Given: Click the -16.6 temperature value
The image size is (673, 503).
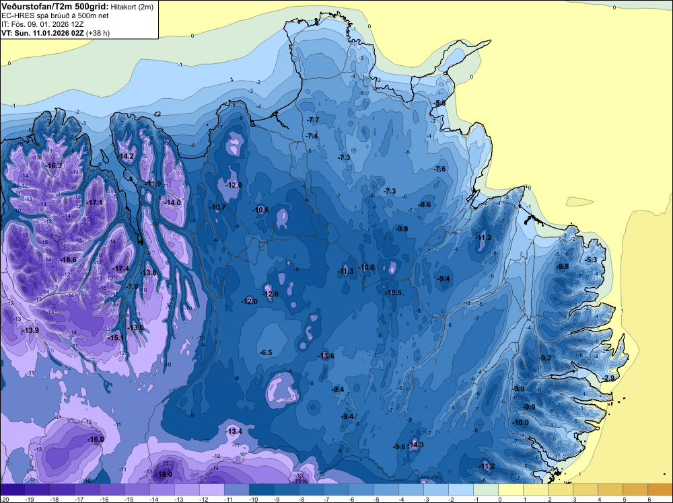Looking at the screenshot, I should (x=68, y=260).
